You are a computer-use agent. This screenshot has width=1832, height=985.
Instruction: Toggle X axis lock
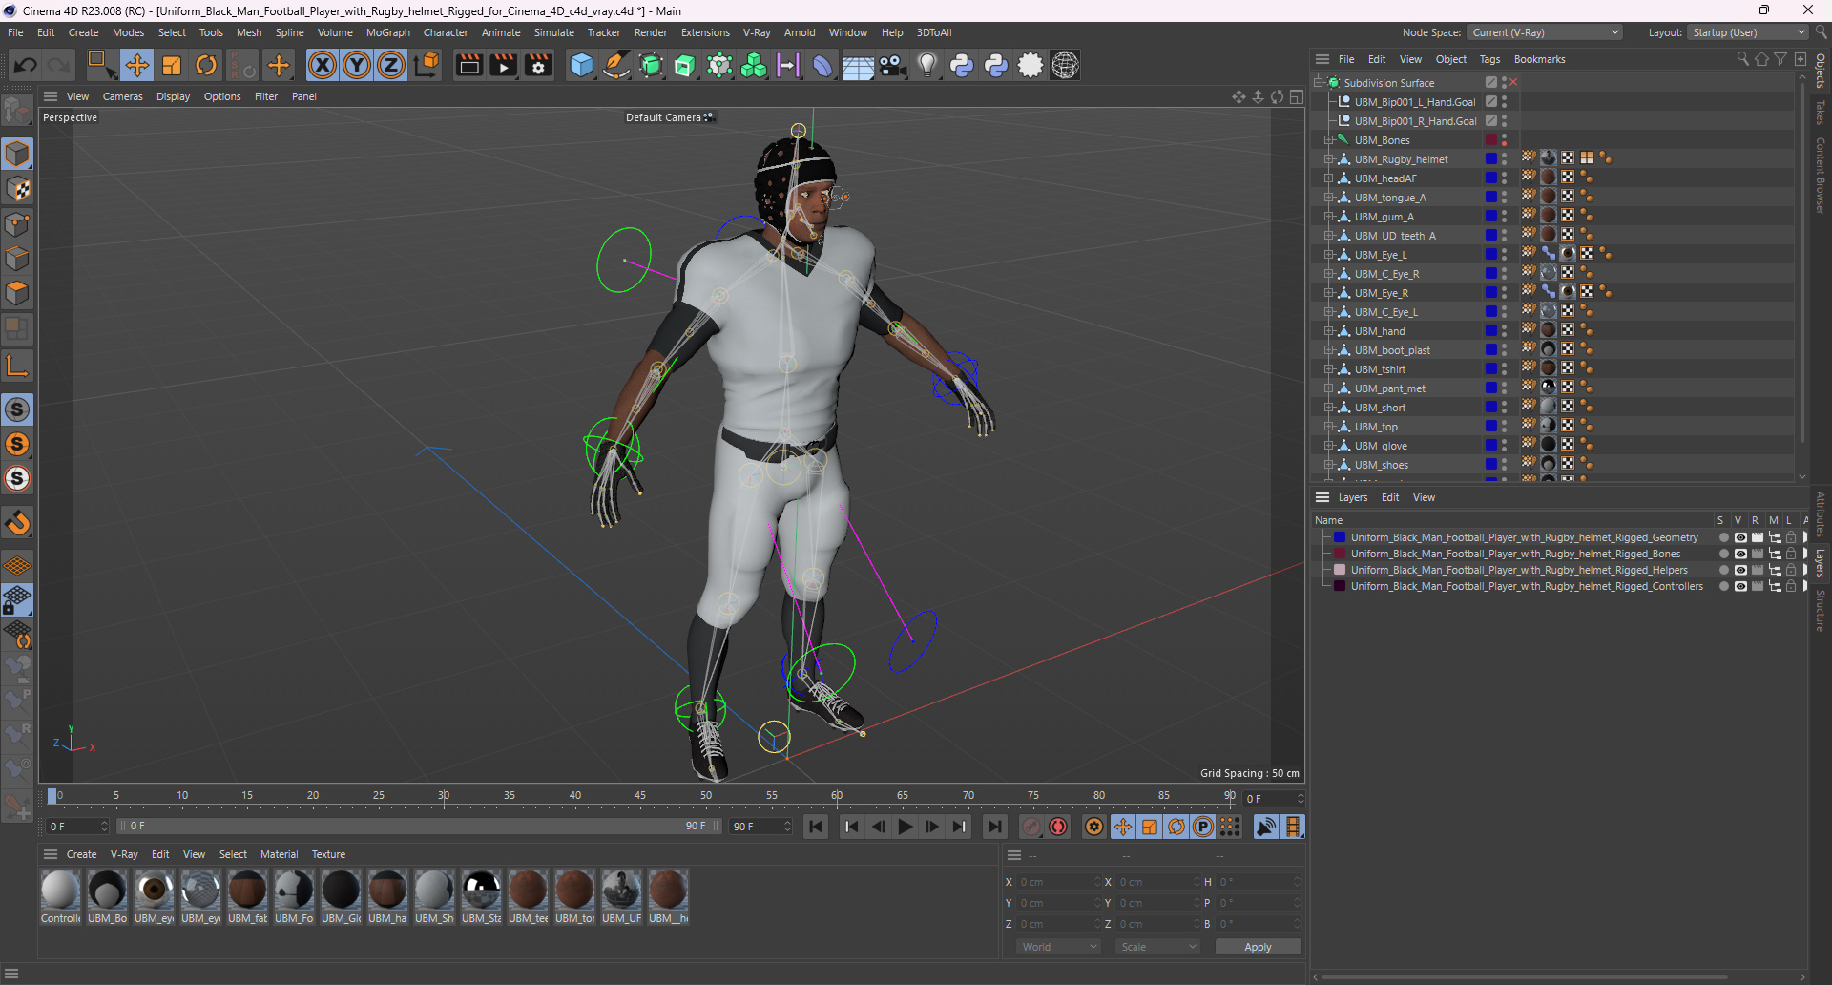tap(323, 65)
